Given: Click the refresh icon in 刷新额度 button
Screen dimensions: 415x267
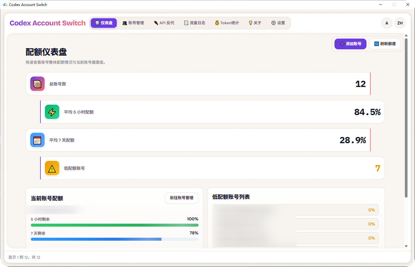Looking at the screenshot, I should (x=377, y=44).
